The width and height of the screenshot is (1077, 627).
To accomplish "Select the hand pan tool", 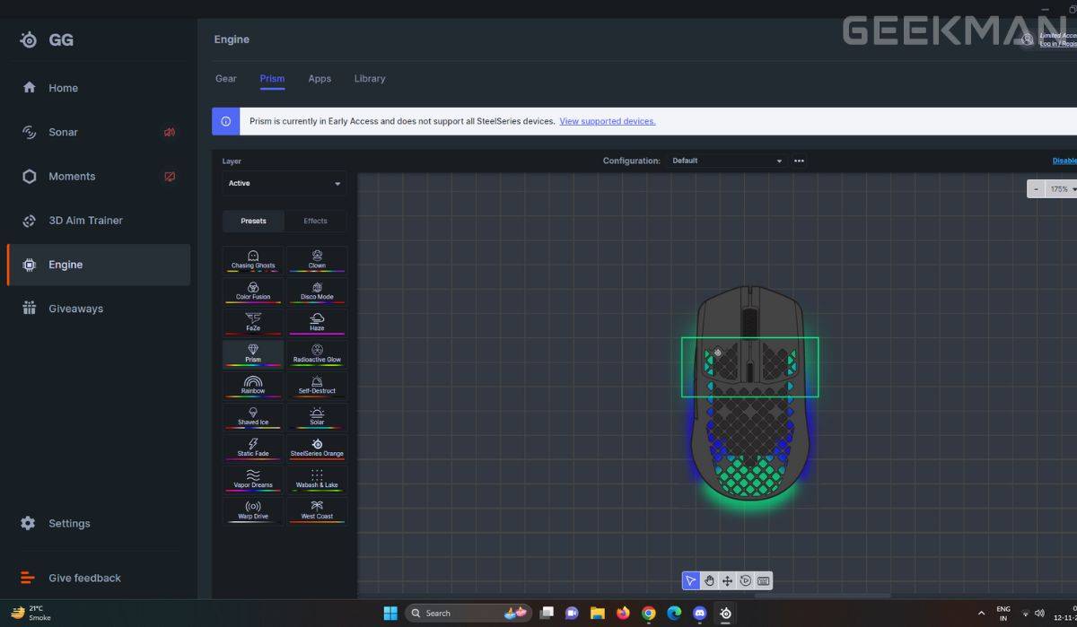I will point(709,580).
